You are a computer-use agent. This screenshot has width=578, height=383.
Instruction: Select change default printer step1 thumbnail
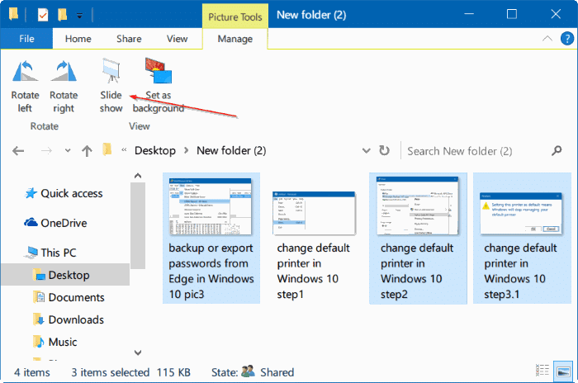coord(315,214)
